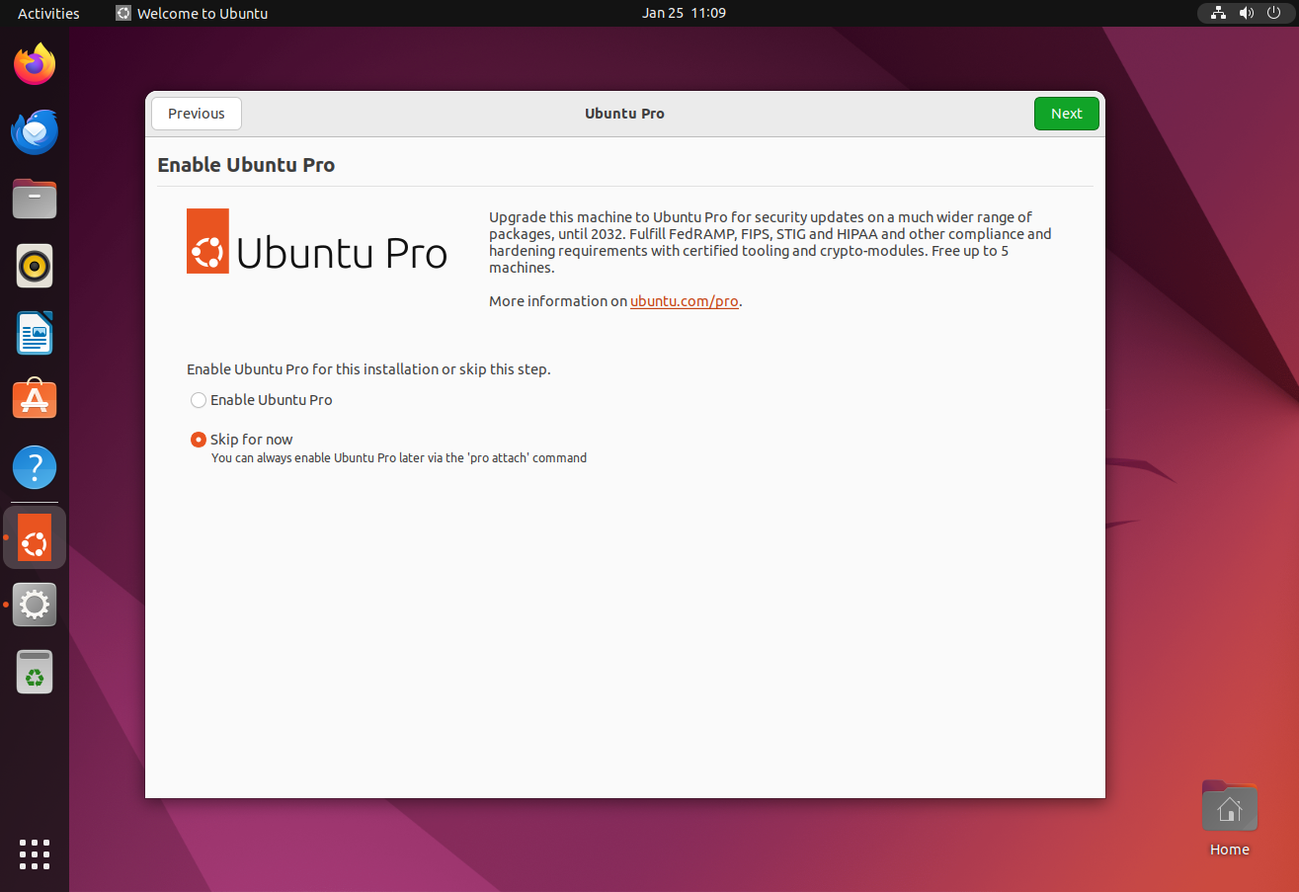
Task: Open the Trash icon in dock
Action: pyautogui.click(x=35, y=672)
